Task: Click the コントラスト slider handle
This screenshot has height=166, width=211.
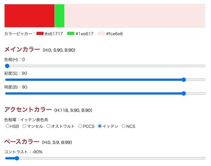Action: [17, 158]
